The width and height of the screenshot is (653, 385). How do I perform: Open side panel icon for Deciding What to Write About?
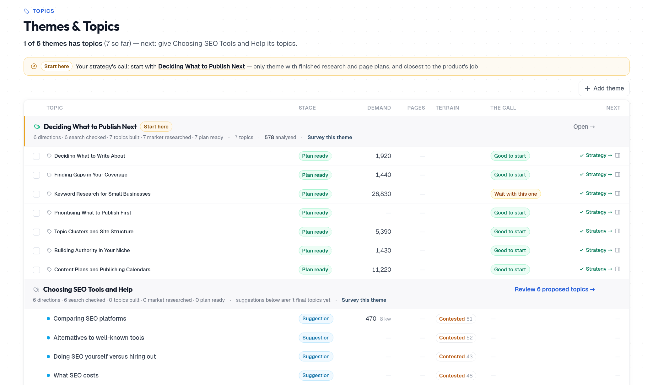pos(618,155)
